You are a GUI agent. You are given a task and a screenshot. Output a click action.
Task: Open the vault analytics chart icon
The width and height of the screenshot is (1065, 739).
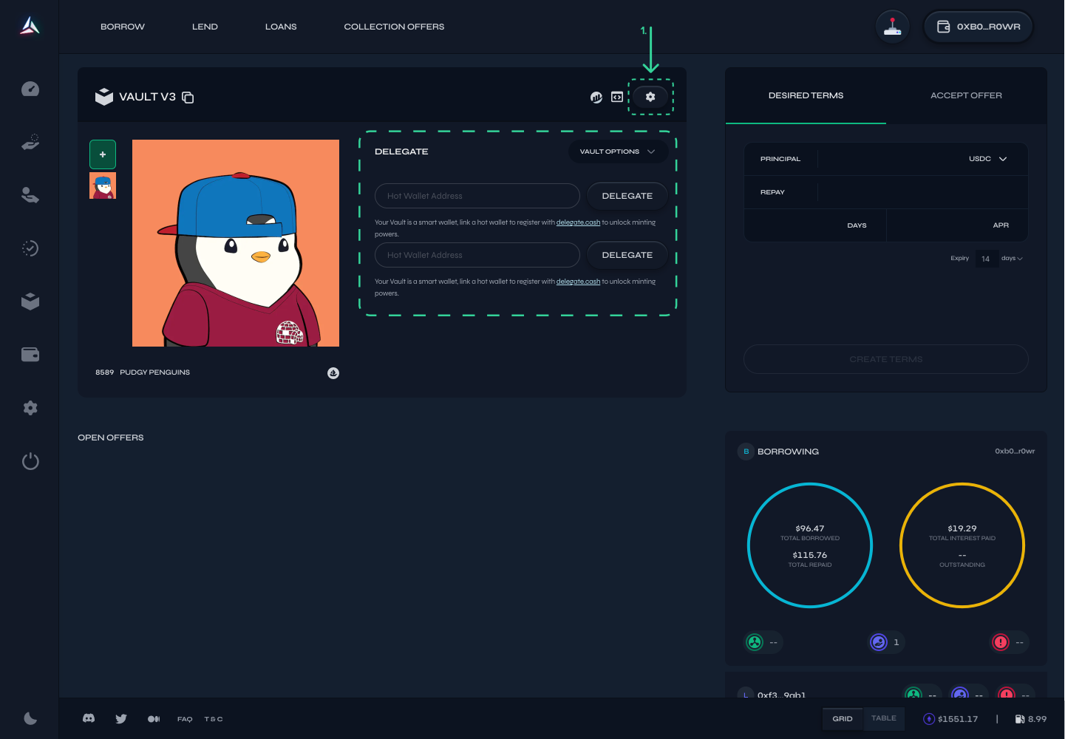pyautogui.click(x=596, y=98)
